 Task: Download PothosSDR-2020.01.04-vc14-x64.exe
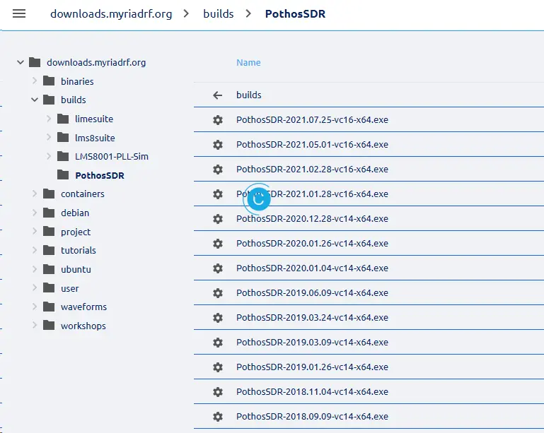(312, 268)
